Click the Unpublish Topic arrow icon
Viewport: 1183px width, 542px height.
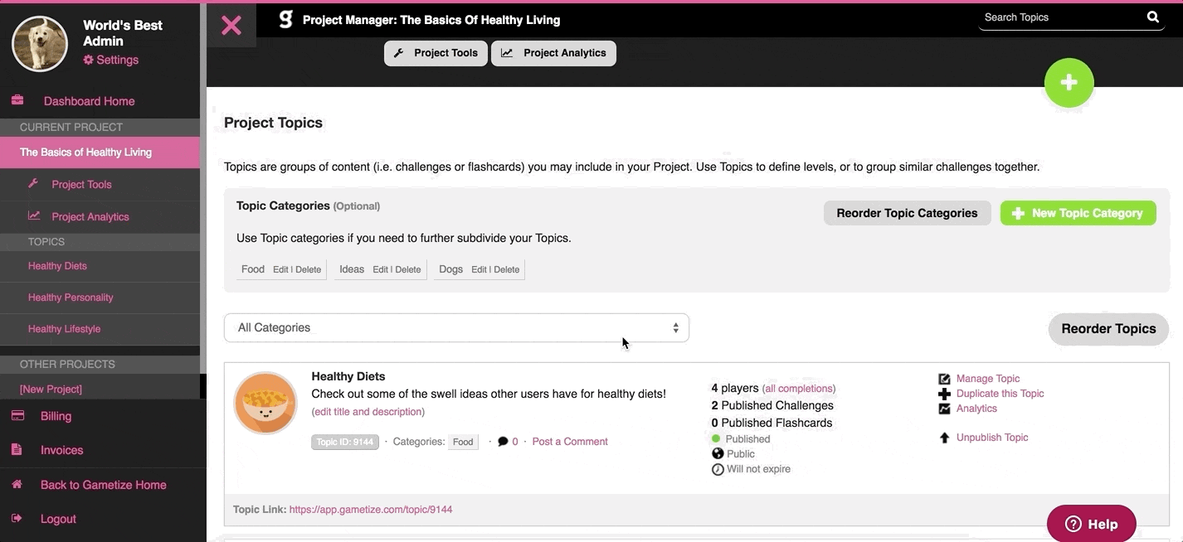tap(944, 438)
